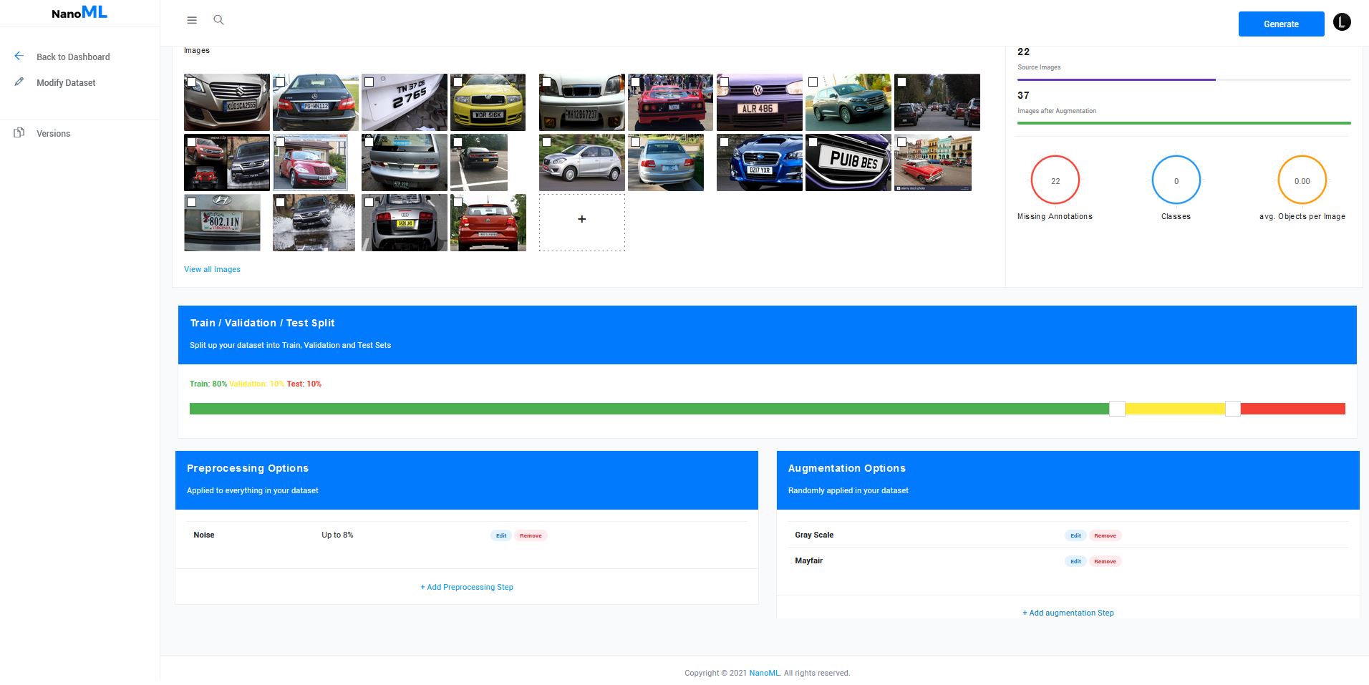Click the NanoML logo

(x=79, y=12)
